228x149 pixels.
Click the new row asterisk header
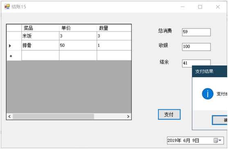point(14,56)
